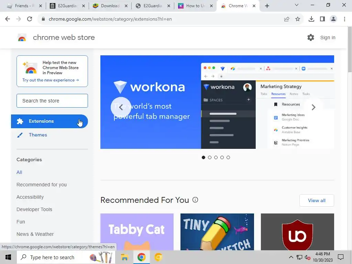Select fourth carousel dot
Viewport: 352px width, 264px height.
pyautogui.click(x=222, y=157)
